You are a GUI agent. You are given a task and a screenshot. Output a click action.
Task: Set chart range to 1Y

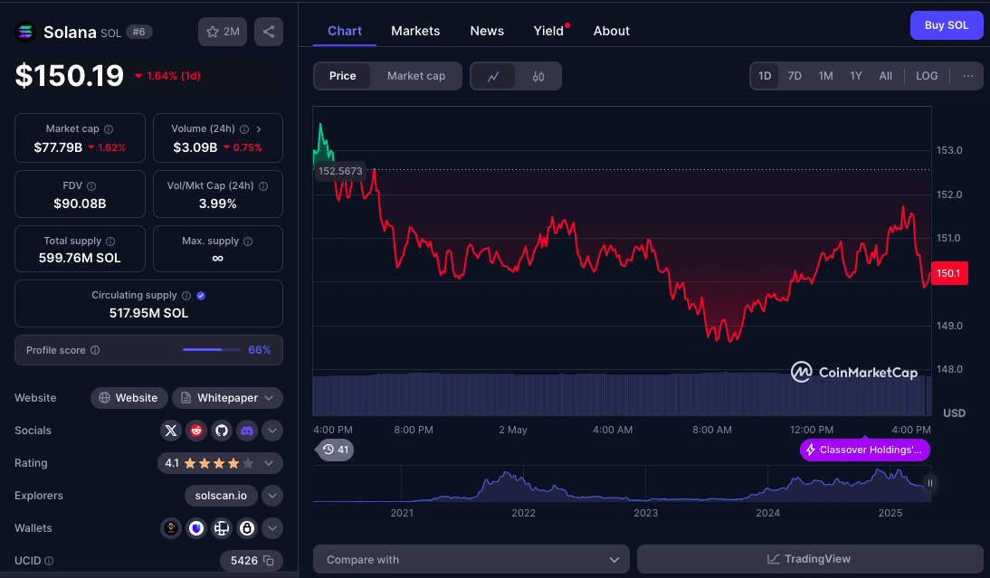point(855,76)
